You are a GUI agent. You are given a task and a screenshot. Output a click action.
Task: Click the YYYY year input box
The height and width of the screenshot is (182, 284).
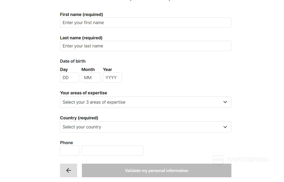(x=112, y=78)
